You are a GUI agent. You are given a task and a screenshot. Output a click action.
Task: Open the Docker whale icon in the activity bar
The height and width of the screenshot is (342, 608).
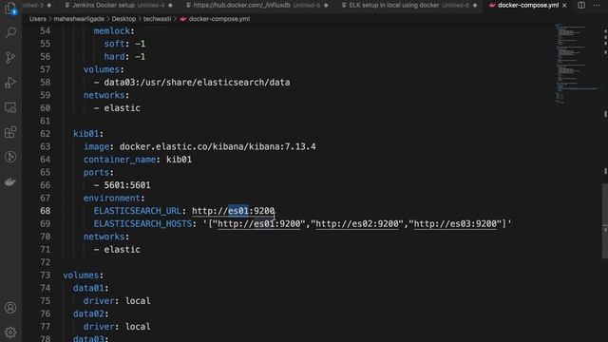coord(10,181)
